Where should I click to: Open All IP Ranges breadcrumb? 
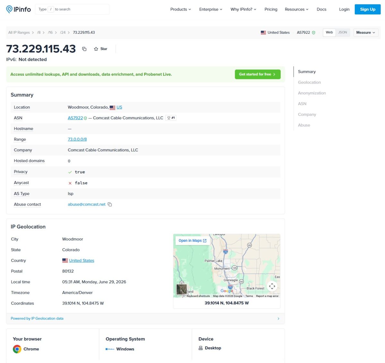[x=19, y=33]
